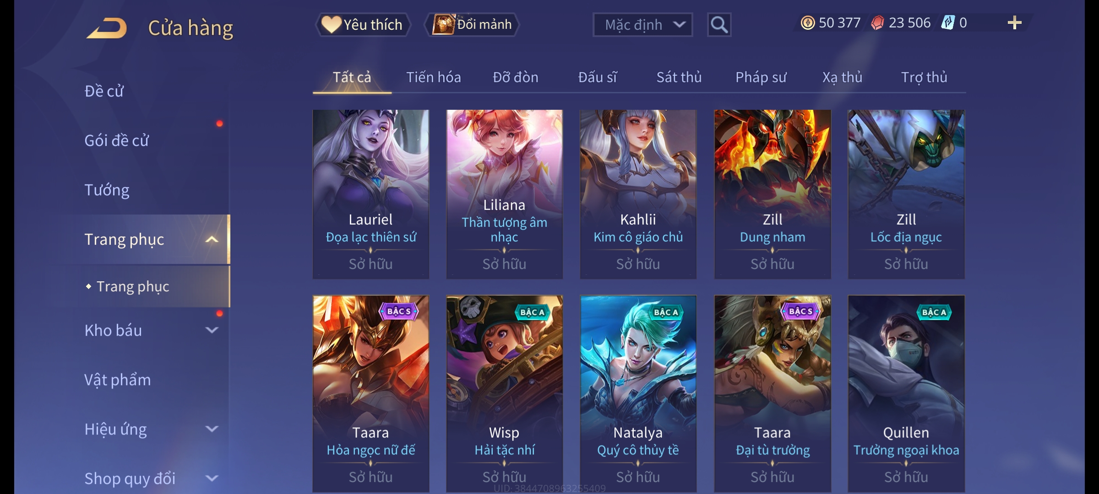Image resolution: width=1099 pixels, height=494 pixels.
Task: Go to Tướng in the sidebar
Action: (107, 190)
